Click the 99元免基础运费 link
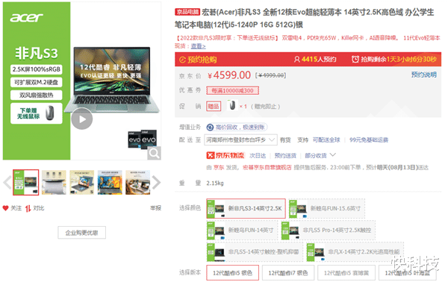Screen dimensions: 448x282 click(x=369, y=140)
